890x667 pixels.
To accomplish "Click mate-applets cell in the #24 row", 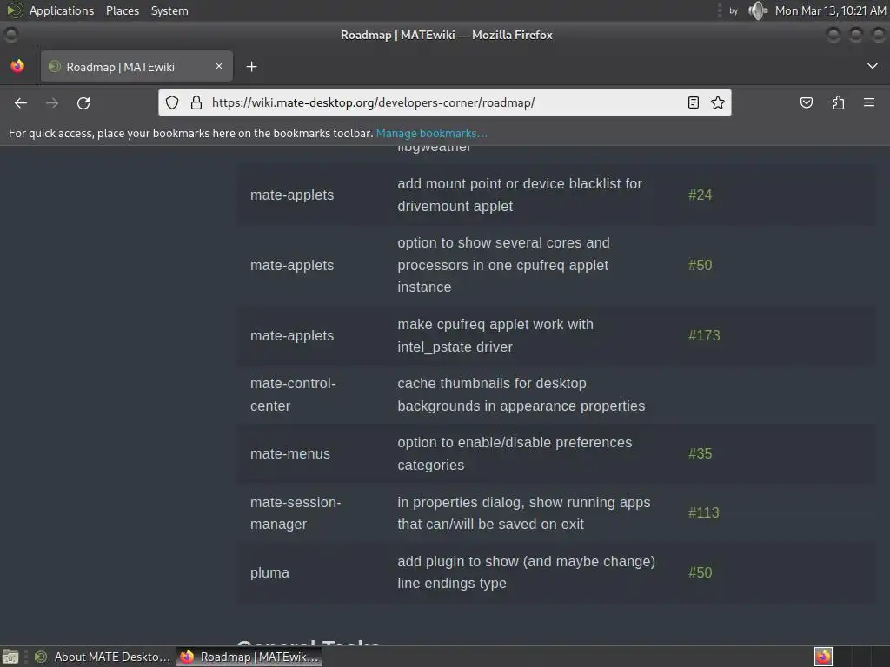I will coord(292,195).
